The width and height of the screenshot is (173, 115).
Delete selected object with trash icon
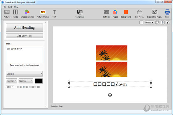coord(163,22)
